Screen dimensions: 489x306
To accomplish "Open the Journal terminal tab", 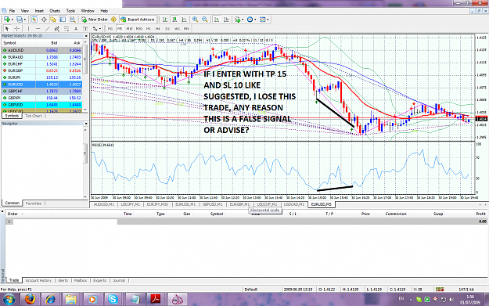I will pos(119,280).
